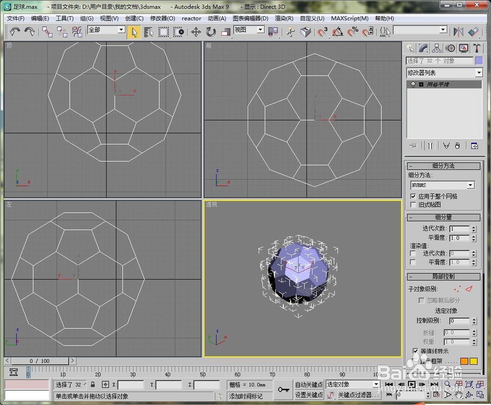Image resolution: width=491 pixels, height=405 pixels.
Task: Toggle the Angle Snap icon
Action: pos(338,32)
